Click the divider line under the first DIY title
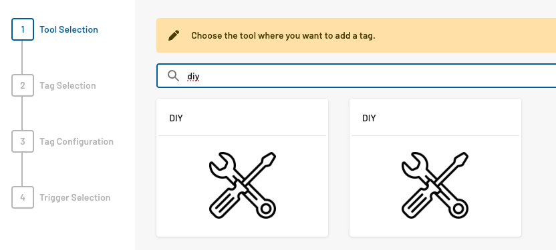556x250 pixels. [242, 135]
